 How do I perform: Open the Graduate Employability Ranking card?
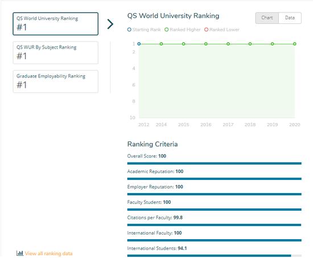coord(56,81)
